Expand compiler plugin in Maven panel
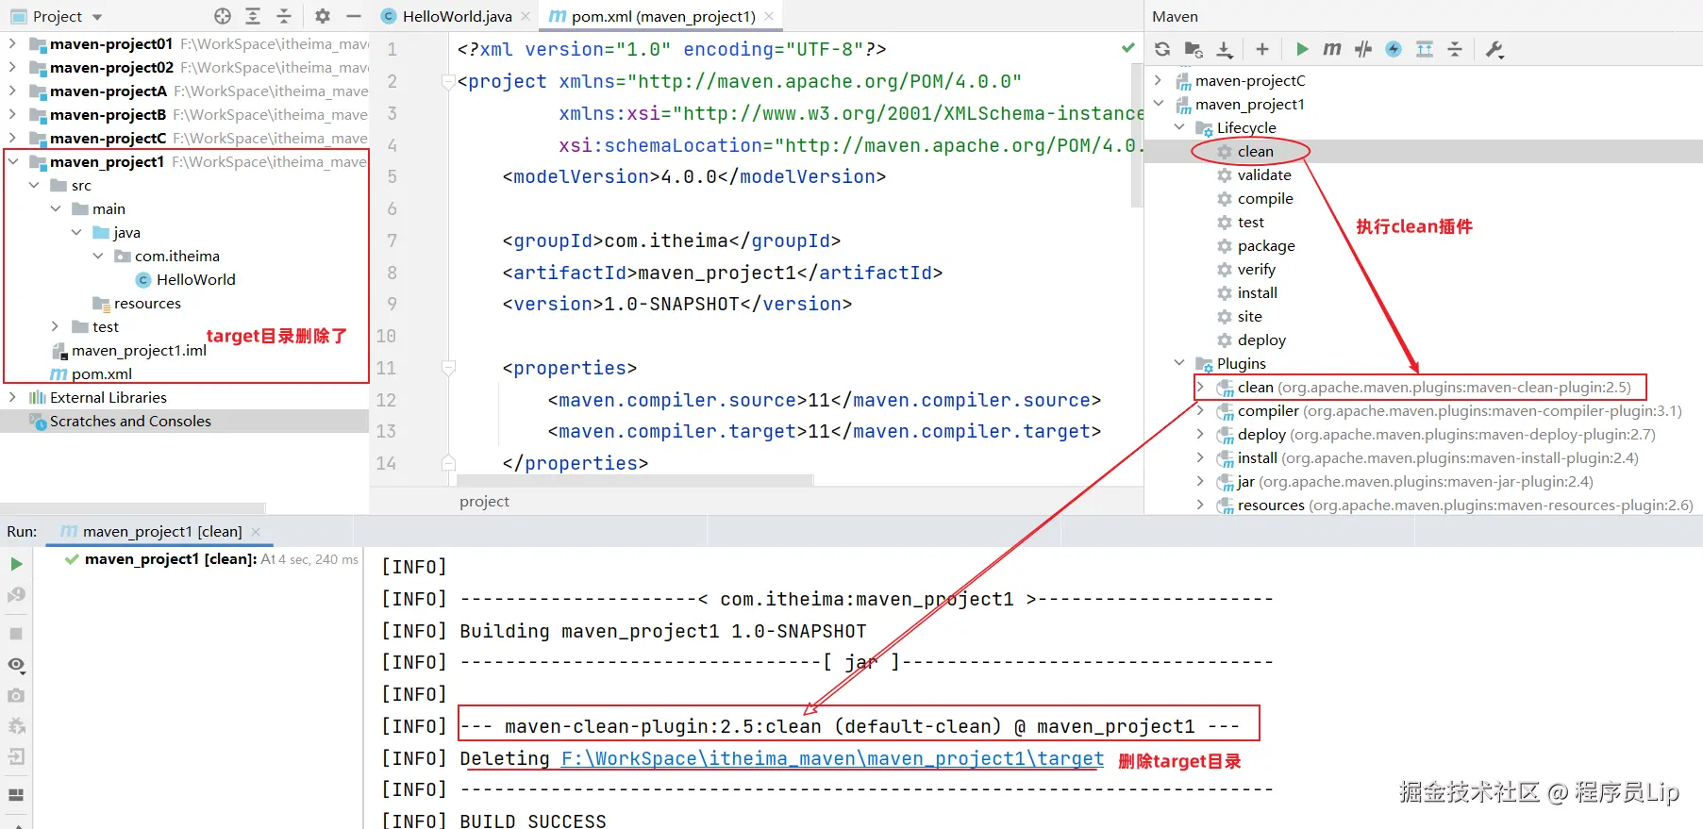 tap(1200, 410)
